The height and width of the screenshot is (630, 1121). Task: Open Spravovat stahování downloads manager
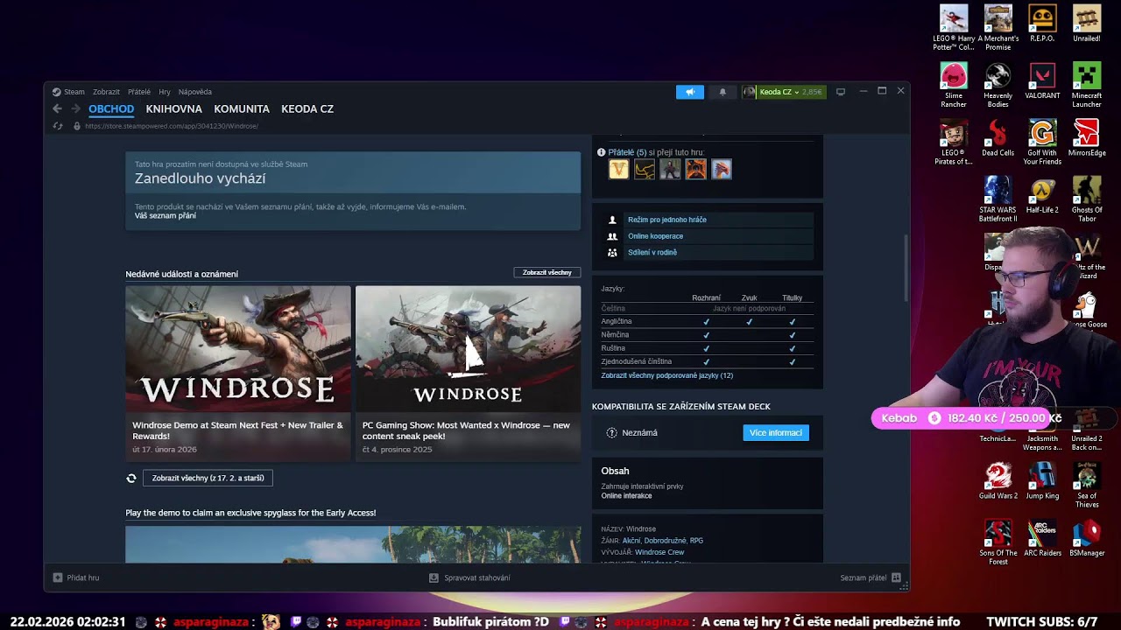click(x=469, y=577)
